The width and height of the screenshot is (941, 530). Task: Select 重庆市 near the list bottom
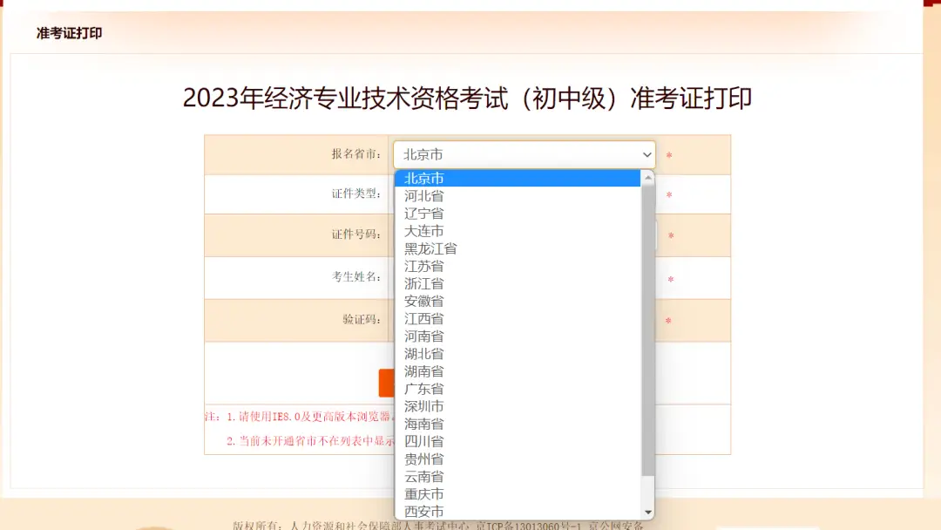(424, 493)
